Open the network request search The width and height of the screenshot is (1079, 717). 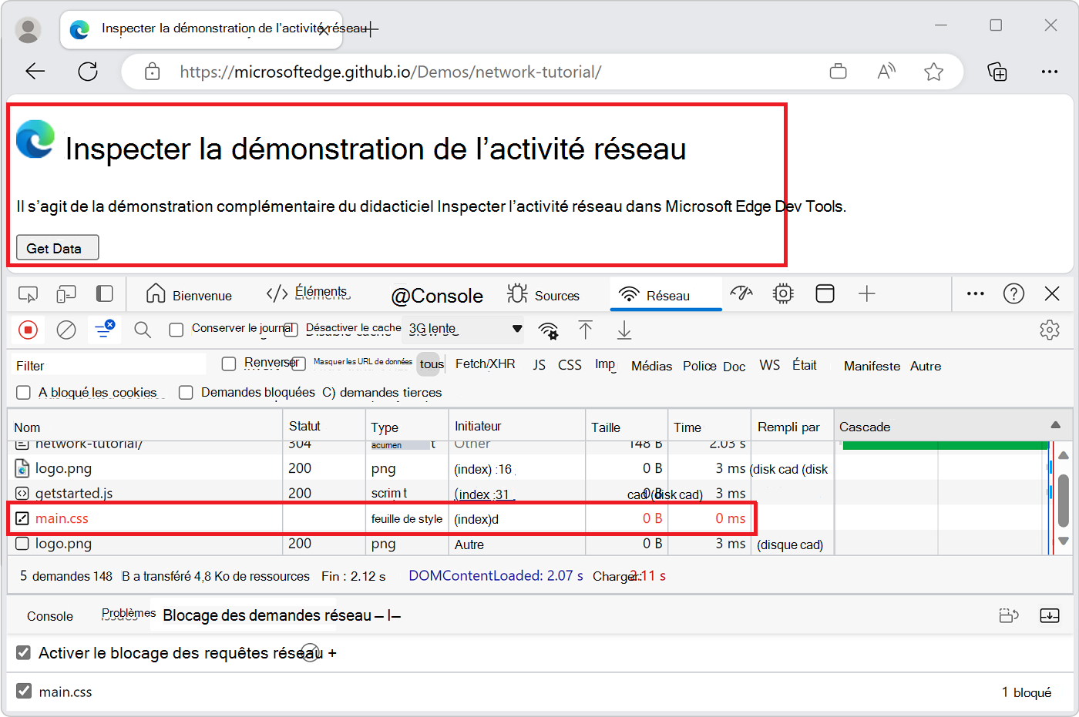point(143,330)
